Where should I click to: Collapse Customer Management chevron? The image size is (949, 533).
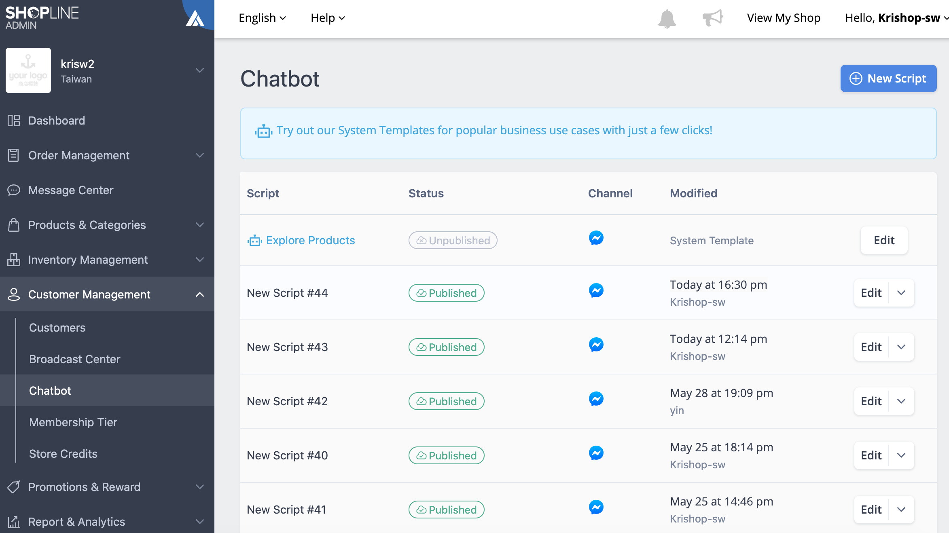click(x=200, y=294)
